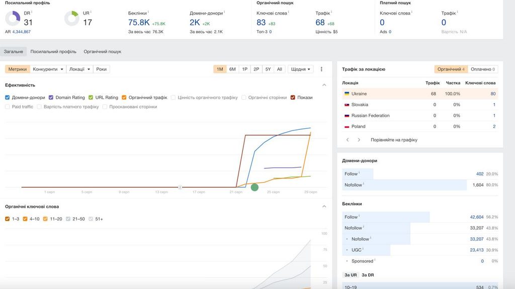Click the 75.8K backlinks count link

point(139,22)
